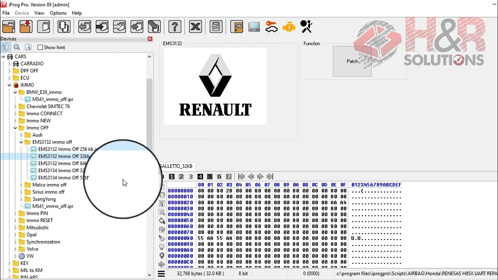
Task: Click Devices tree scrollbar down arrow
Action: coord(149,275)
